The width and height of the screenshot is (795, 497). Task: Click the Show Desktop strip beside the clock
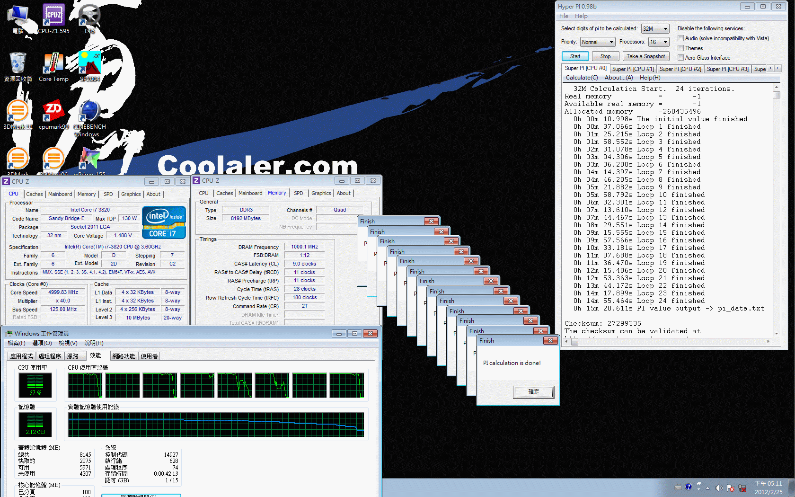(x=791, y=488)
